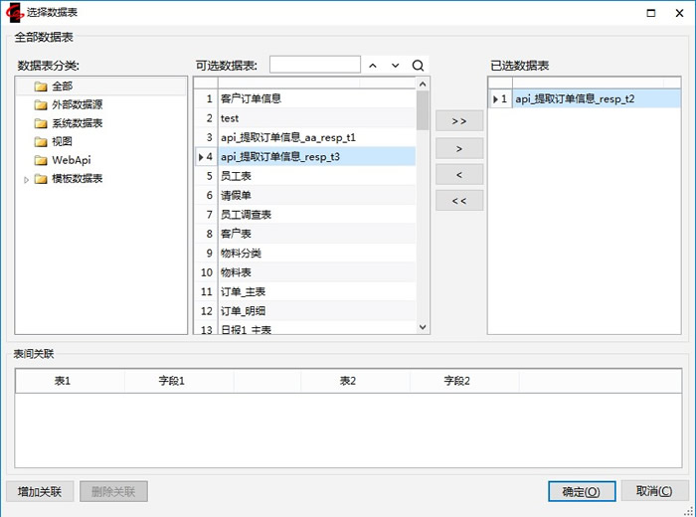Select the 客户订单信息 table row

(x=251, y=98)
